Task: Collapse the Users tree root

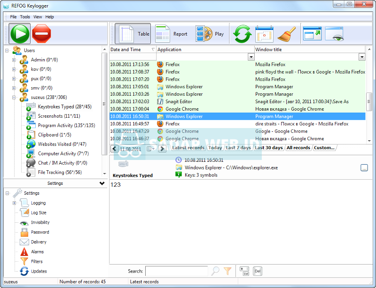Action: 7,51
